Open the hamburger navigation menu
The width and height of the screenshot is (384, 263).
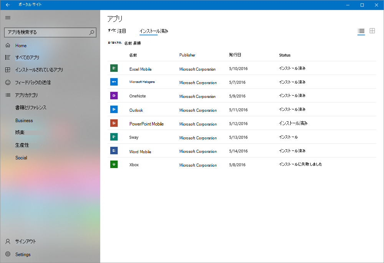click(8, 18)
